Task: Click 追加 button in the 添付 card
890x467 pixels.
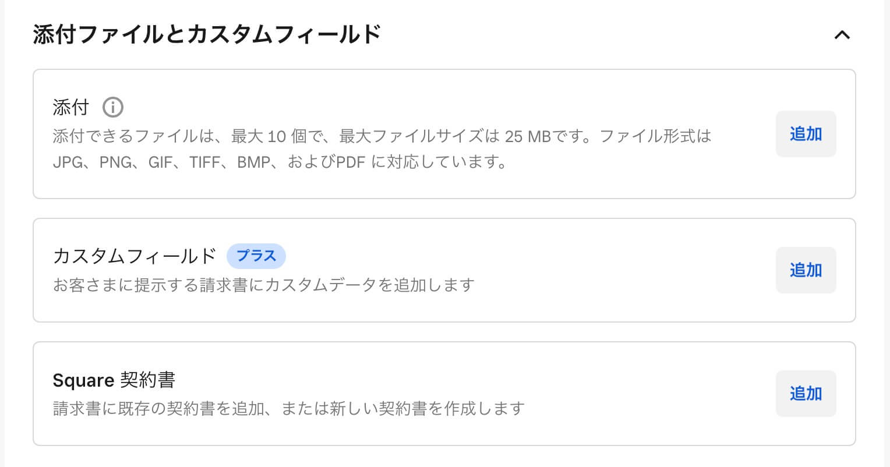Action: click(x=806, y=134)
